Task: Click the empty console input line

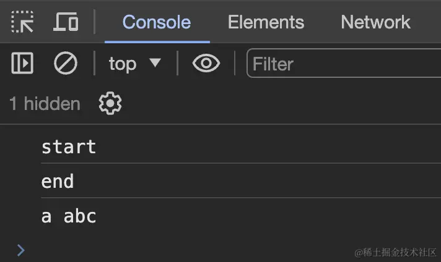Action: pos(186,250)
